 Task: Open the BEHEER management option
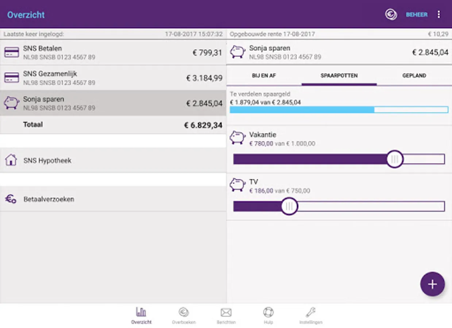(417, 15)
